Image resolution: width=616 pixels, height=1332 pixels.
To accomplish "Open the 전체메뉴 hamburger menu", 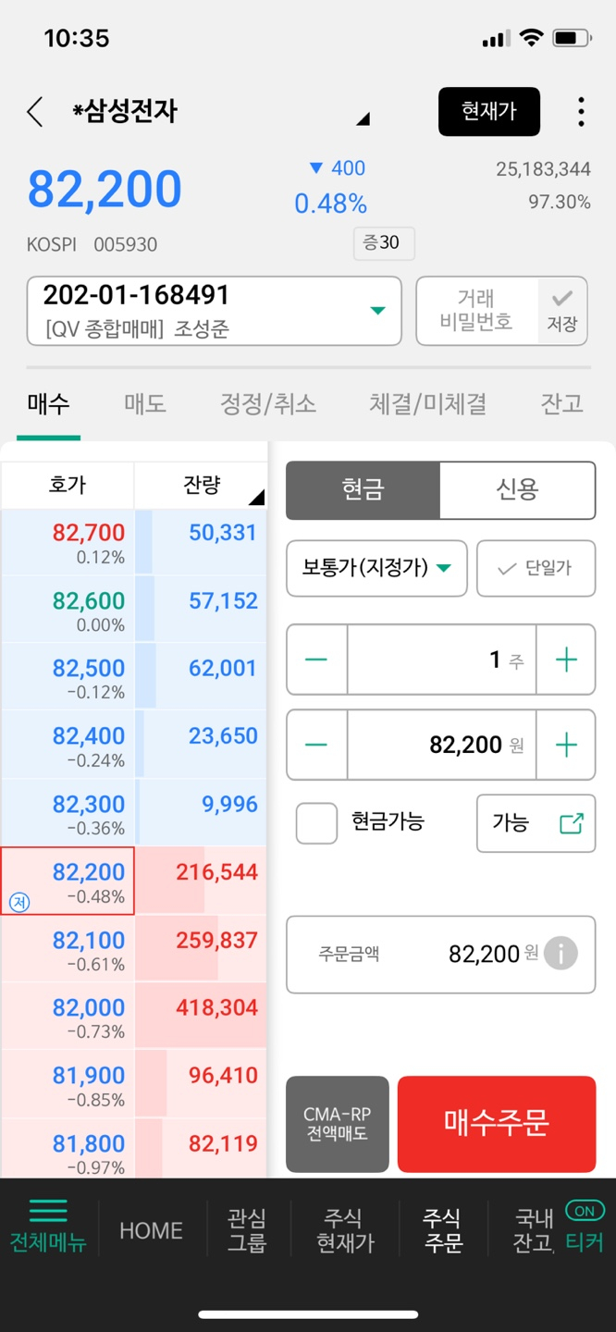I will click(48, 1226).
